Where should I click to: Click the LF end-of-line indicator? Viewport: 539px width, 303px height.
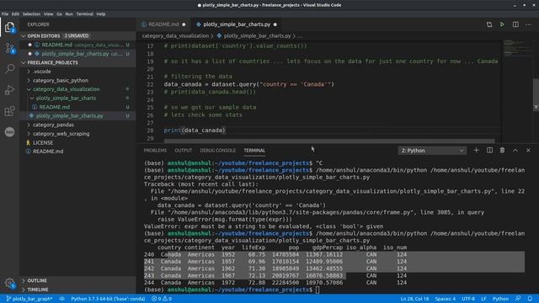tap(483, 299)
